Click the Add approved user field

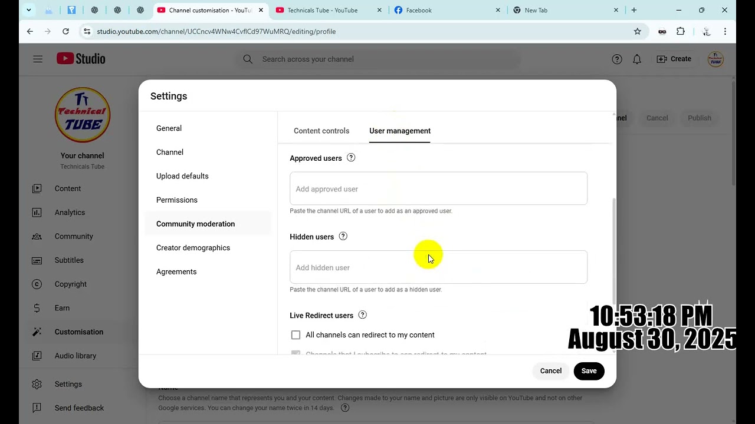[438, 188]
